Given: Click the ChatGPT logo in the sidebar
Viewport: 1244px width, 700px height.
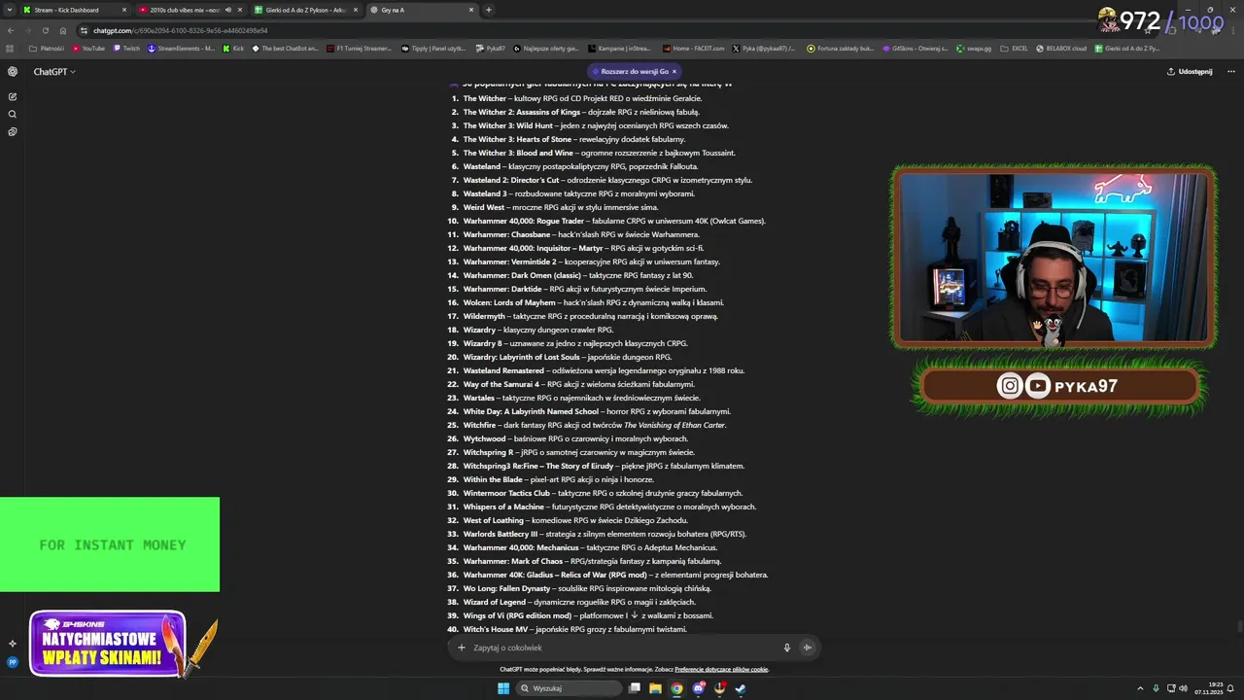Looking at the screenshot, I should 13,71.
